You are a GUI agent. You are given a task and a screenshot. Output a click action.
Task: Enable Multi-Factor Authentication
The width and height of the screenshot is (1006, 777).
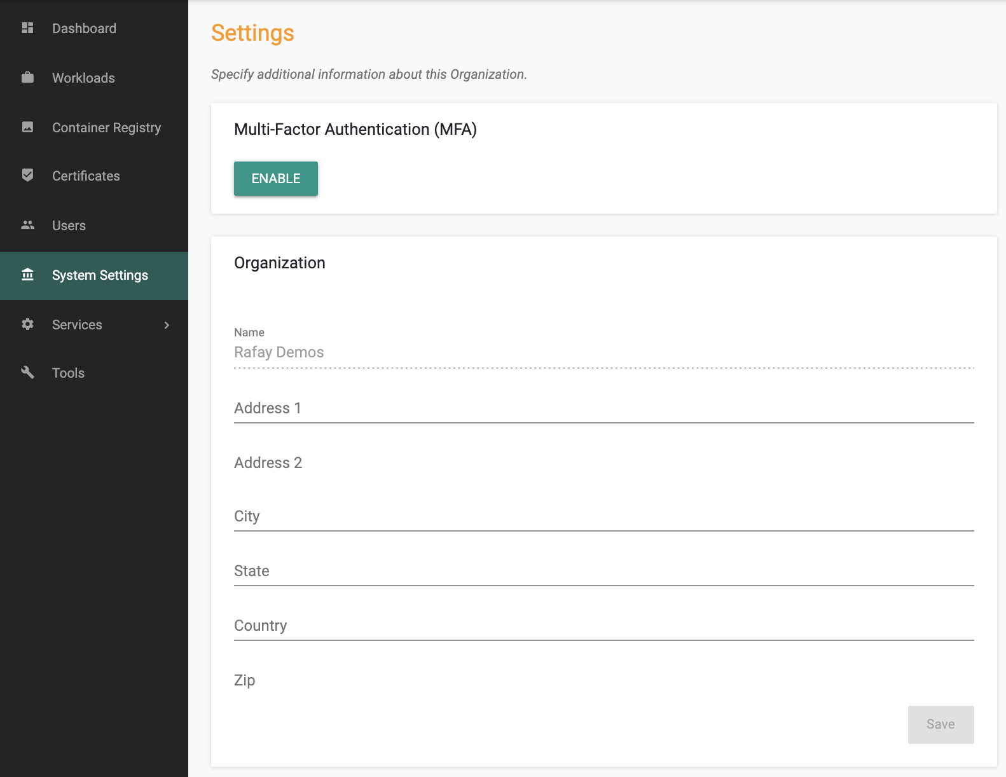pyautogui.click(x=276, y=179)
